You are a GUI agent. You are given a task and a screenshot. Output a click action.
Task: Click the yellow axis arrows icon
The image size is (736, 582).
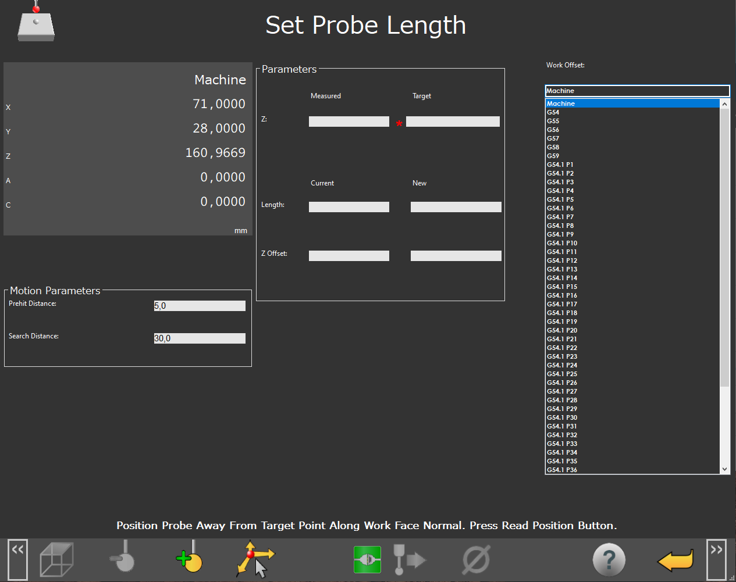(255, 559)
